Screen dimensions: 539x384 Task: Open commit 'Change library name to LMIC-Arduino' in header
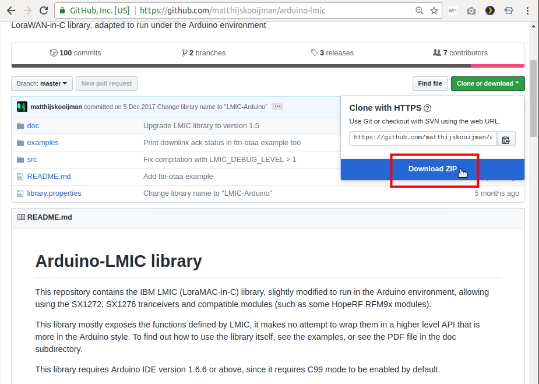click(x=212, y=107)
